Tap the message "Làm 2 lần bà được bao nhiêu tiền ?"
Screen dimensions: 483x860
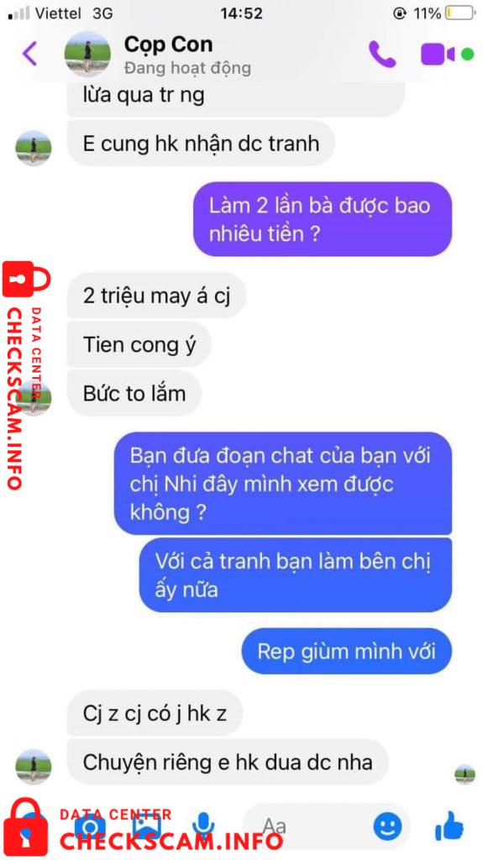pyautogui.click(x=322, y=219)
